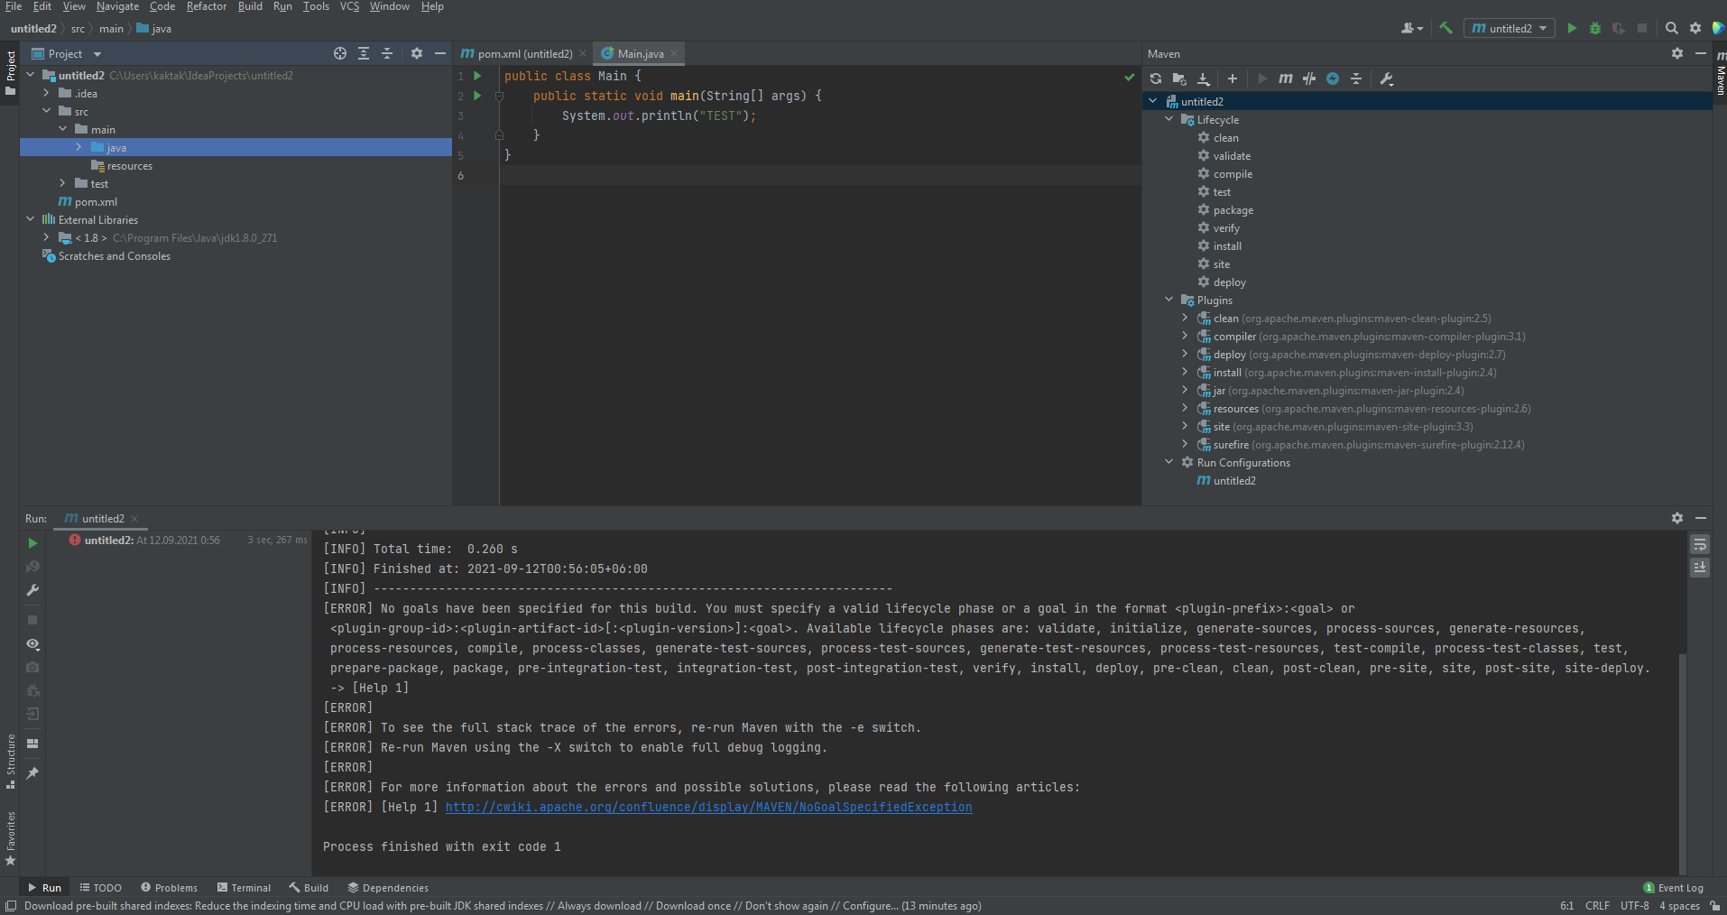
Task: Collapse all in Project panel
Action: coord(387,53)
